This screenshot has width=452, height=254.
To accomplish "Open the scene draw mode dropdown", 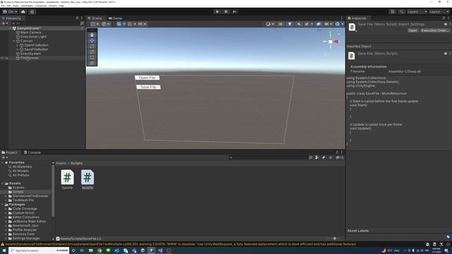I will (270, 24).
